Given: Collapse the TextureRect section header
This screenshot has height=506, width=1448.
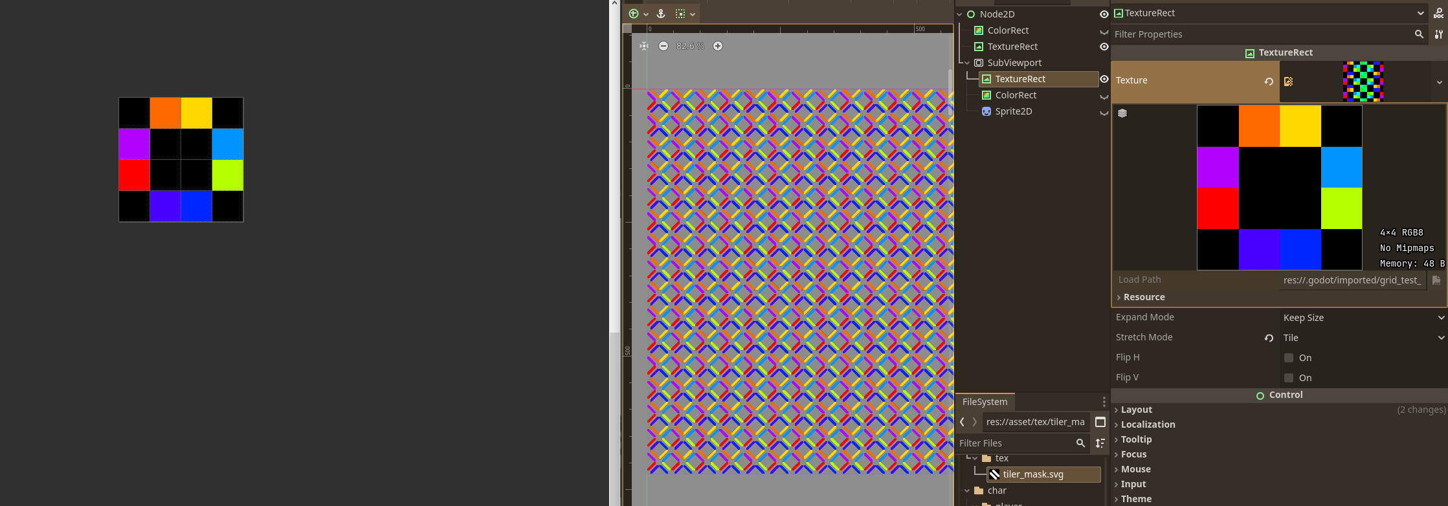Looking at the screenshot, I should tap(1279, 52).
